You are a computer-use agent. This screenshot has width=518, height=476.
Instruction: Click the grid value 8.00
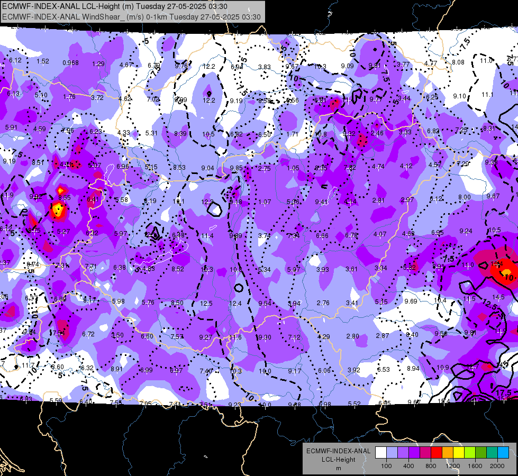coord(465,197)
